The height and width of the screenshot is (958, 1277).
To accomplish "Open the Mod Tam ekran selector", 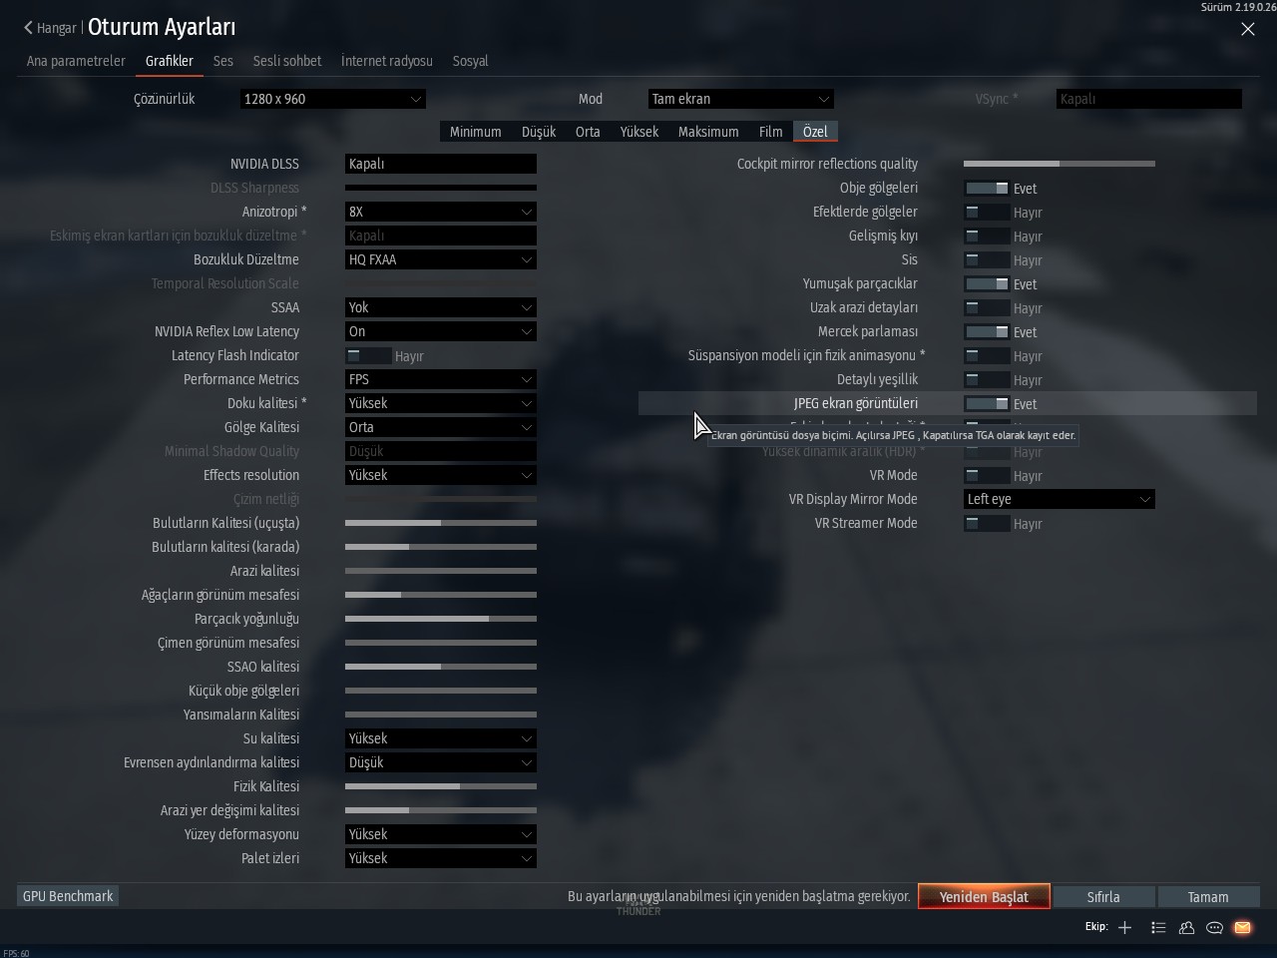I will point(740,99).
